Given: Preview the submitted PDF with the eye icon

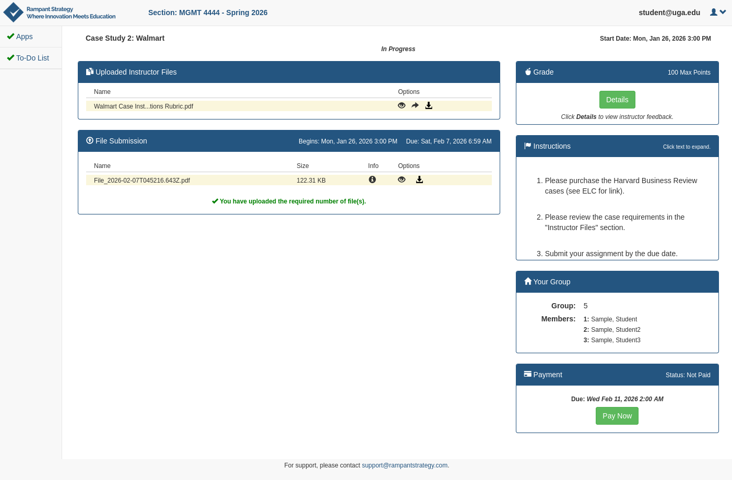Looking at the screenshot, I should tap(402, 179).
